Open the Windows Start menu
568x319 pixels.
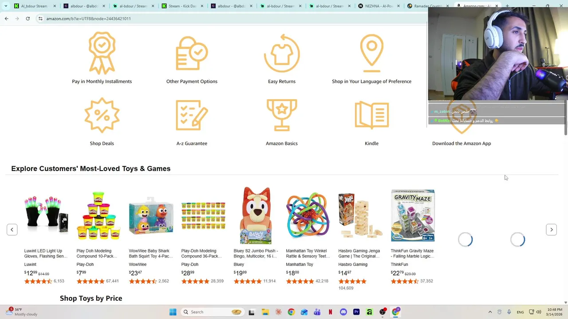coord(173,312)
